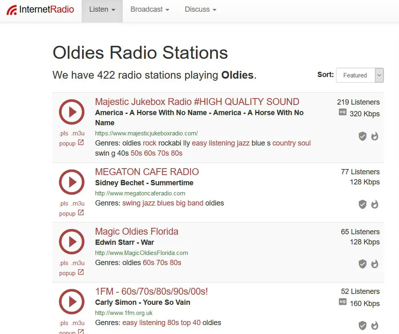Click shield icon on 1FM station
The image size is (399, 334).
click(x=362, y=325)
